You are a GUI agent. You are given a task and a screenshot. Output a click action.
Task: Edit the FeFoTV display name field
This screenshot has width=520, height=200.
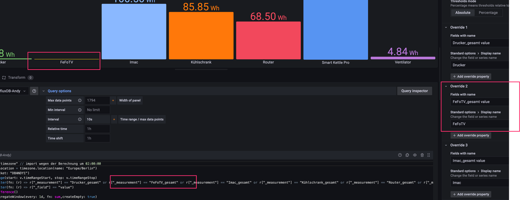pos(479,124)
